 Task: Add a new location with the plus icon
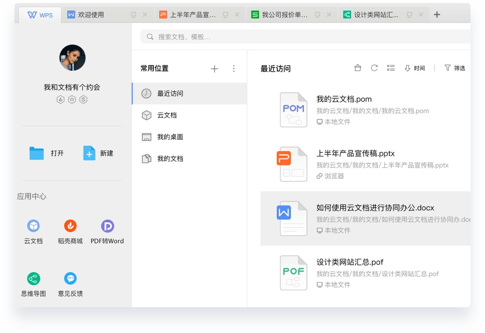tap(214, 69)
